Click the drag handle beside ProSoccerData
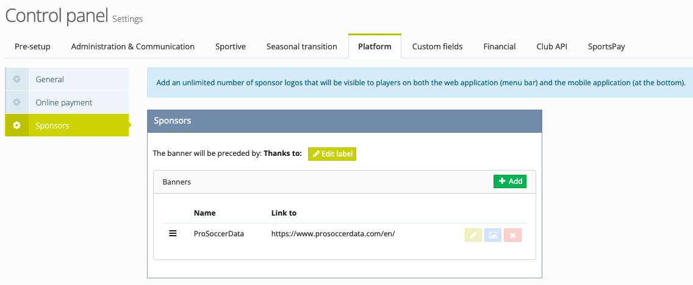The width and height of the screenshot is (693, 285). [x=173, y=234]
